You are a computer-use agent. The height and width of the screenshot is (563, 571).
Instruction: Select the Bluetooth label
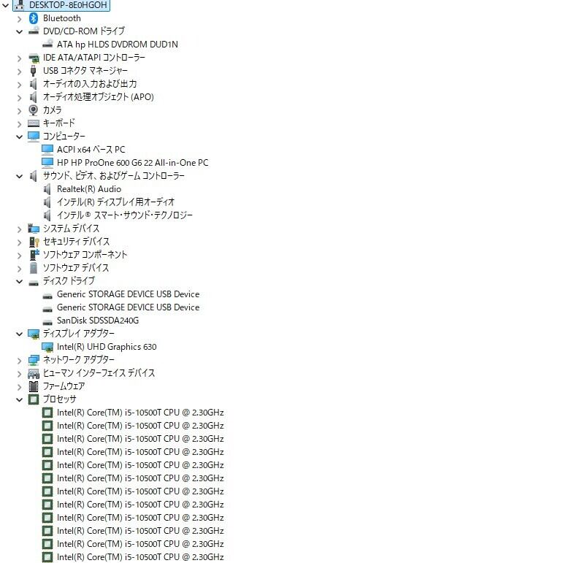62,18
